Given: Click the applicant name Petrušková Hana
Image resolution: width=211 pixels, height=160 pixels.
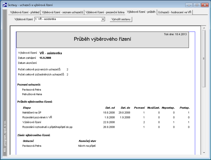Looking at the screenshot, I should tap(32, 94).
